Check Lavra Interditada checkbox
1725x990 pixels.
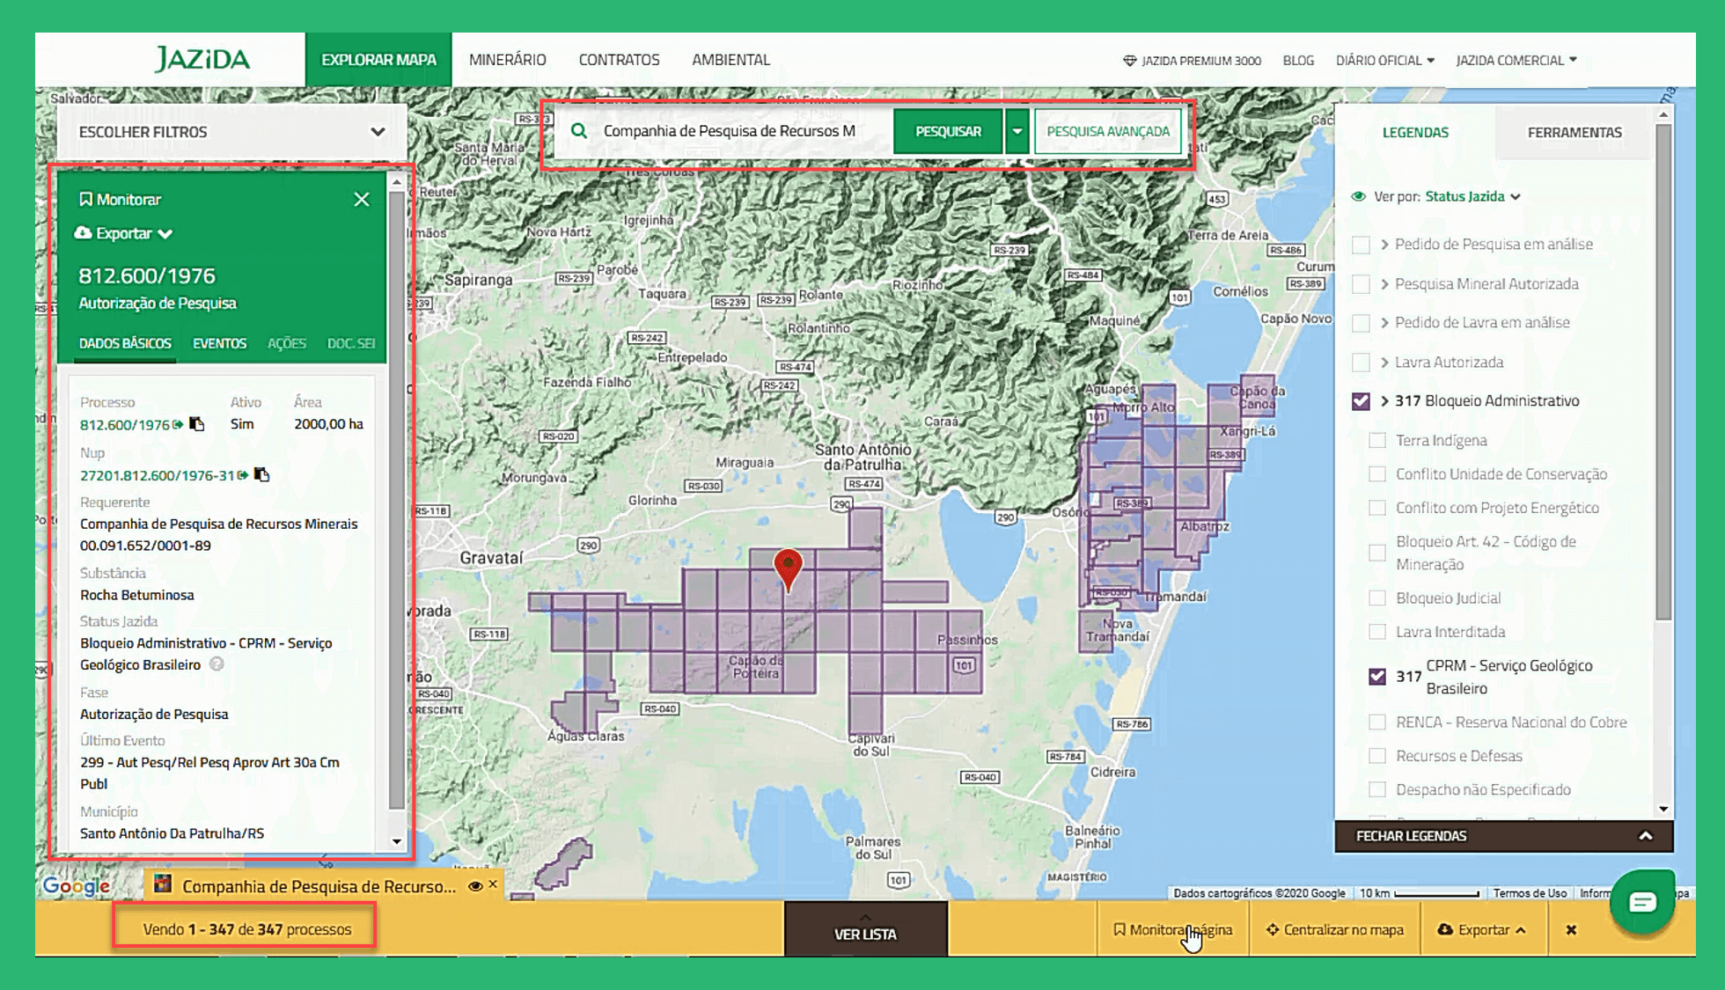click(1378, 632)
